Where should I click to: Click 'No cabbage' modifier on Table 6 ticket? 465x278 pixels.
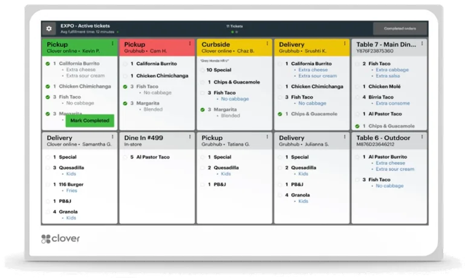tap(389, 186)
